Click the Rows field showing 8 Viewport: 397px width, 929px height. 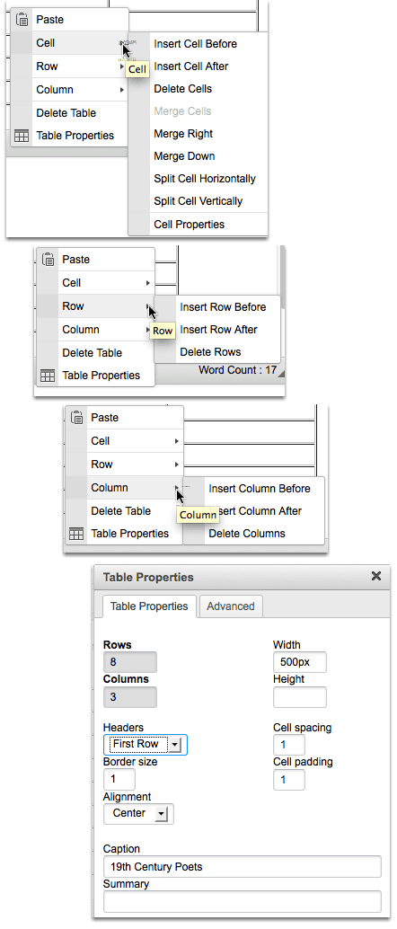tap(129, 662)
